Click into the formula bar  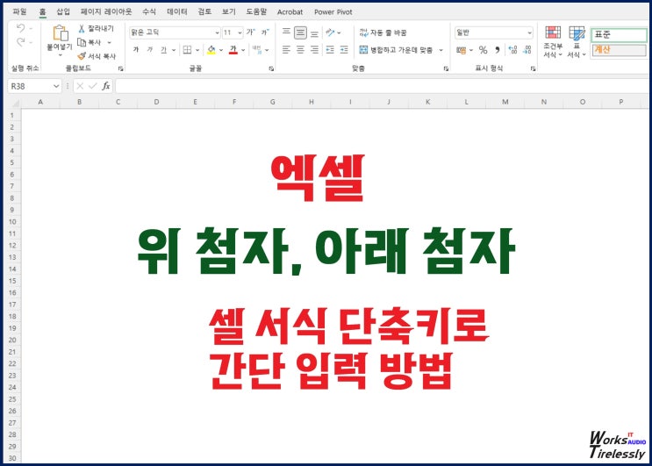pyautogui.click(x=382, y=86)
